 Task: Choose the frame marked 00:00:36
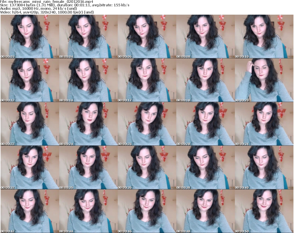(x=147, y=167)
